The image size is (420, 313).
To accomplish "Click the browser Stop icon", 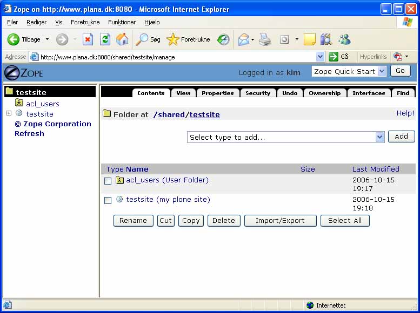I will point(88,39).
